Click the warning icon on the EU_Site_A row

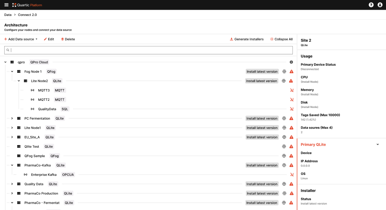pyautogui.click(x=292, y=137)
